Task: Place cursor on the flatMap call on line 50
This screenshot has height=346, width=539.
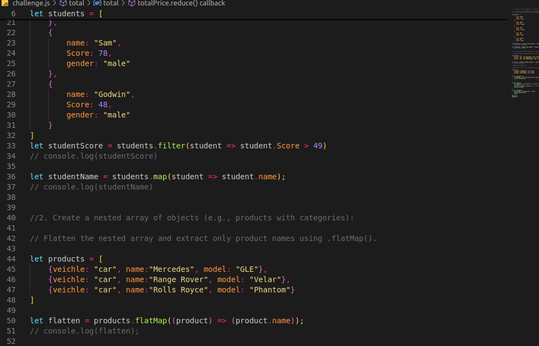Action: (153, 321)
